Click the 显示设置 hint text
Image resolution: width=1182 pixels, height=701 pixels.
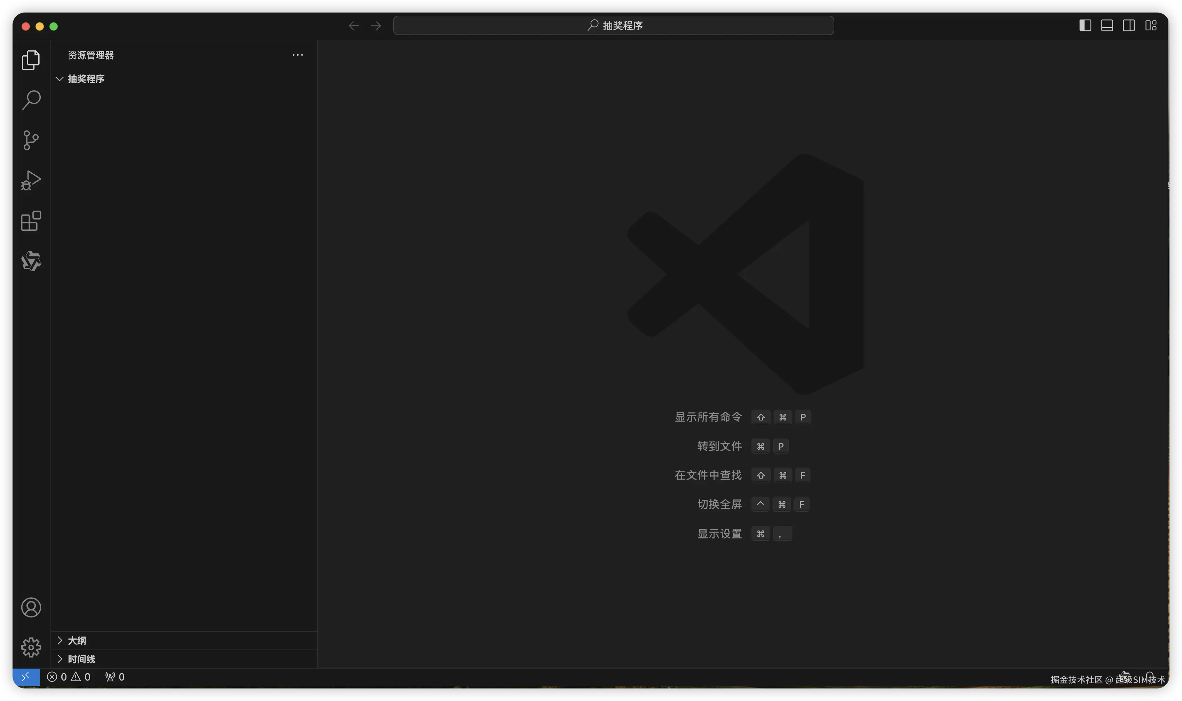click(x=719, y=534)
